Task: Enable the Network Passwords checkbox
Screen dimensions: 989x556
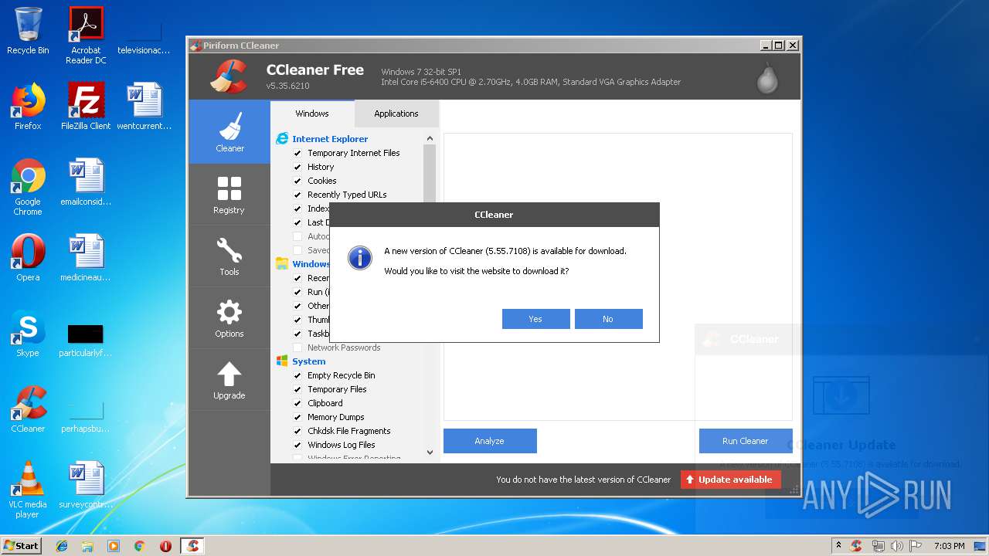Action: point(297,347)
